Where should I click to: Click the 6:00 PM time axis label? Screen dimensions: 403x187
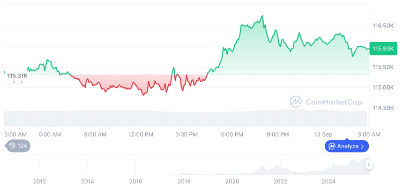[x=232, y=134]
